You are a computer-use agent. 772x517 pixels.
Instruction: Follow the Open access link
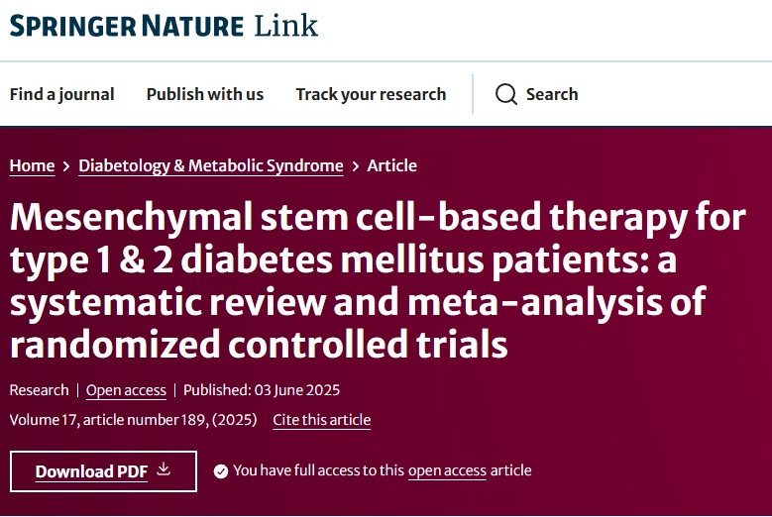[126, 390]
